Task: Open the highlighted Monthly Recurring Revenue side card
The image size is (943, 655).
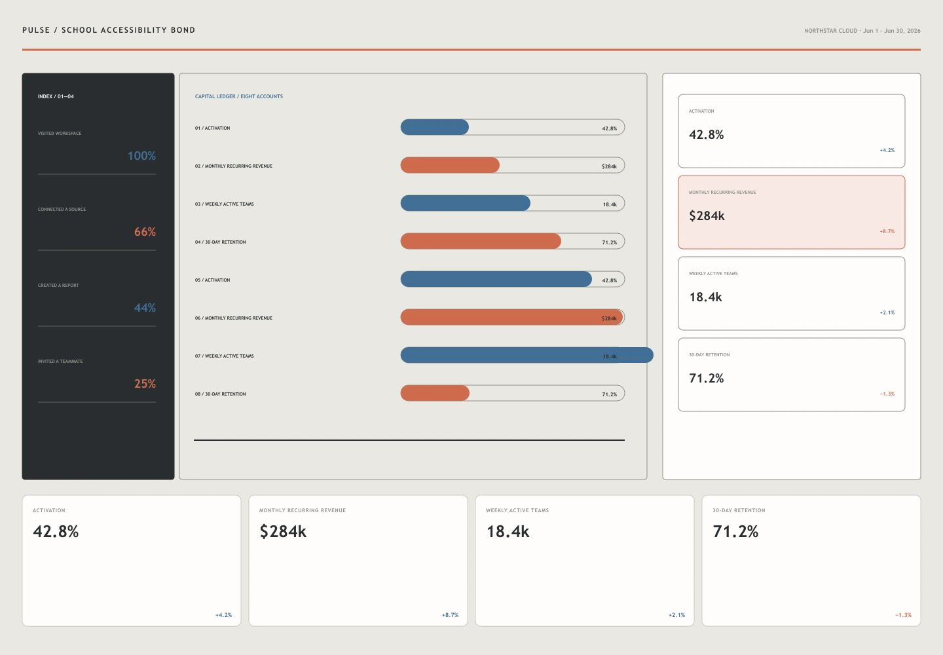Action: point(792,212)
